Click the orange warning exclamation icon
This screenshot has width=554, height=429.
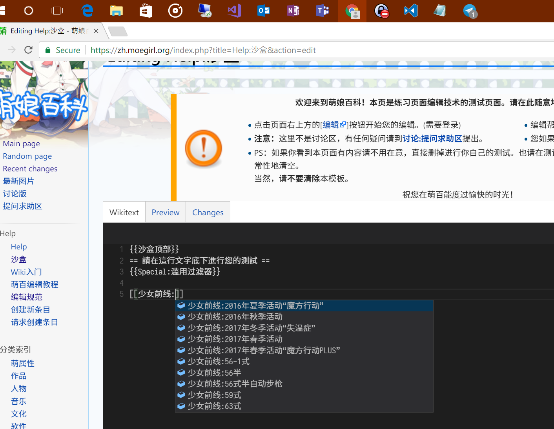coord(203,149)
